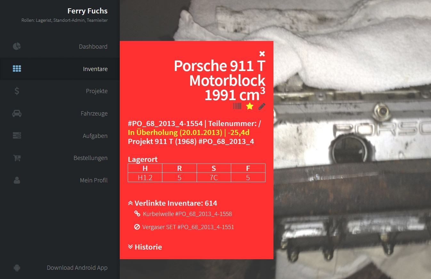Click the Dashboard pie chart icon

(17, 46)
